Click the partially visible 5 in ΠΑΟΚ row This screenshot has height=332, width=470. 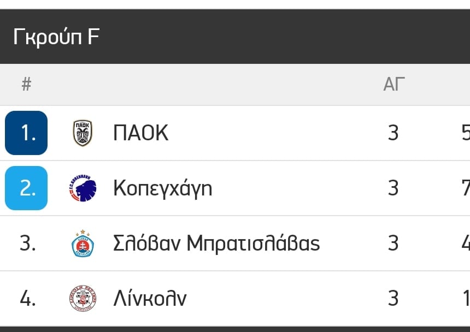466,133
